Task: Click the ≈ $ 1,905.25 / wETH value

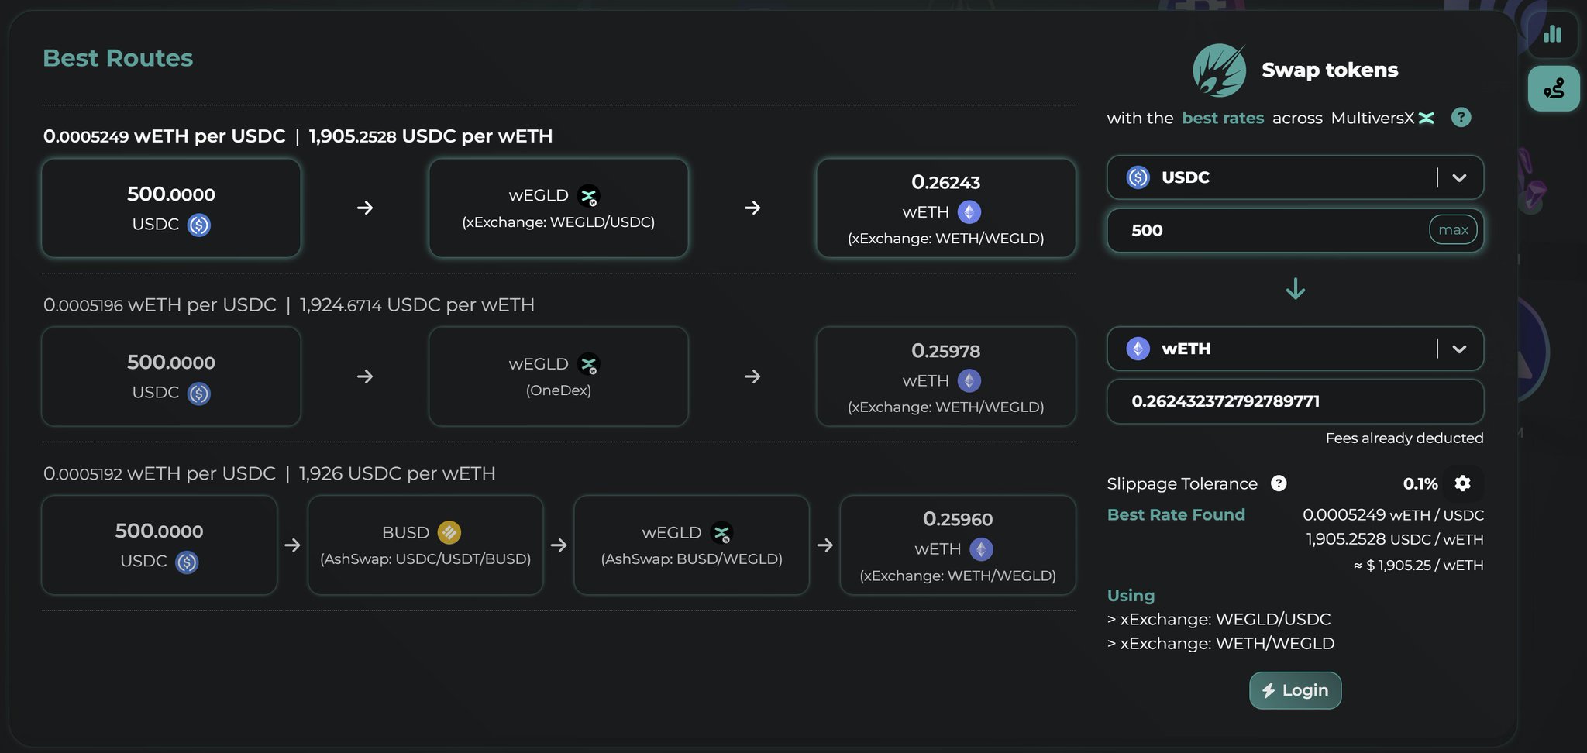Action: pos(1418,566)
